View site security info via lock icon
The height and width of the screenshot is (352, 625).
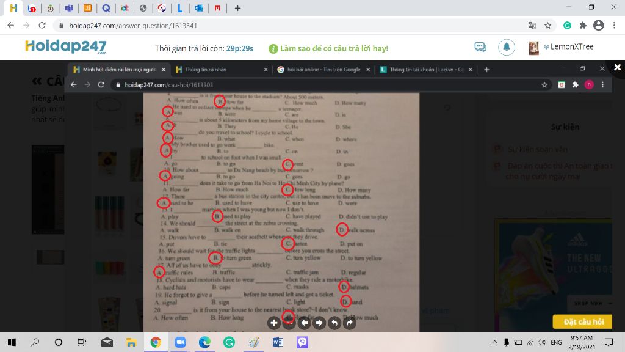(61, 26)
